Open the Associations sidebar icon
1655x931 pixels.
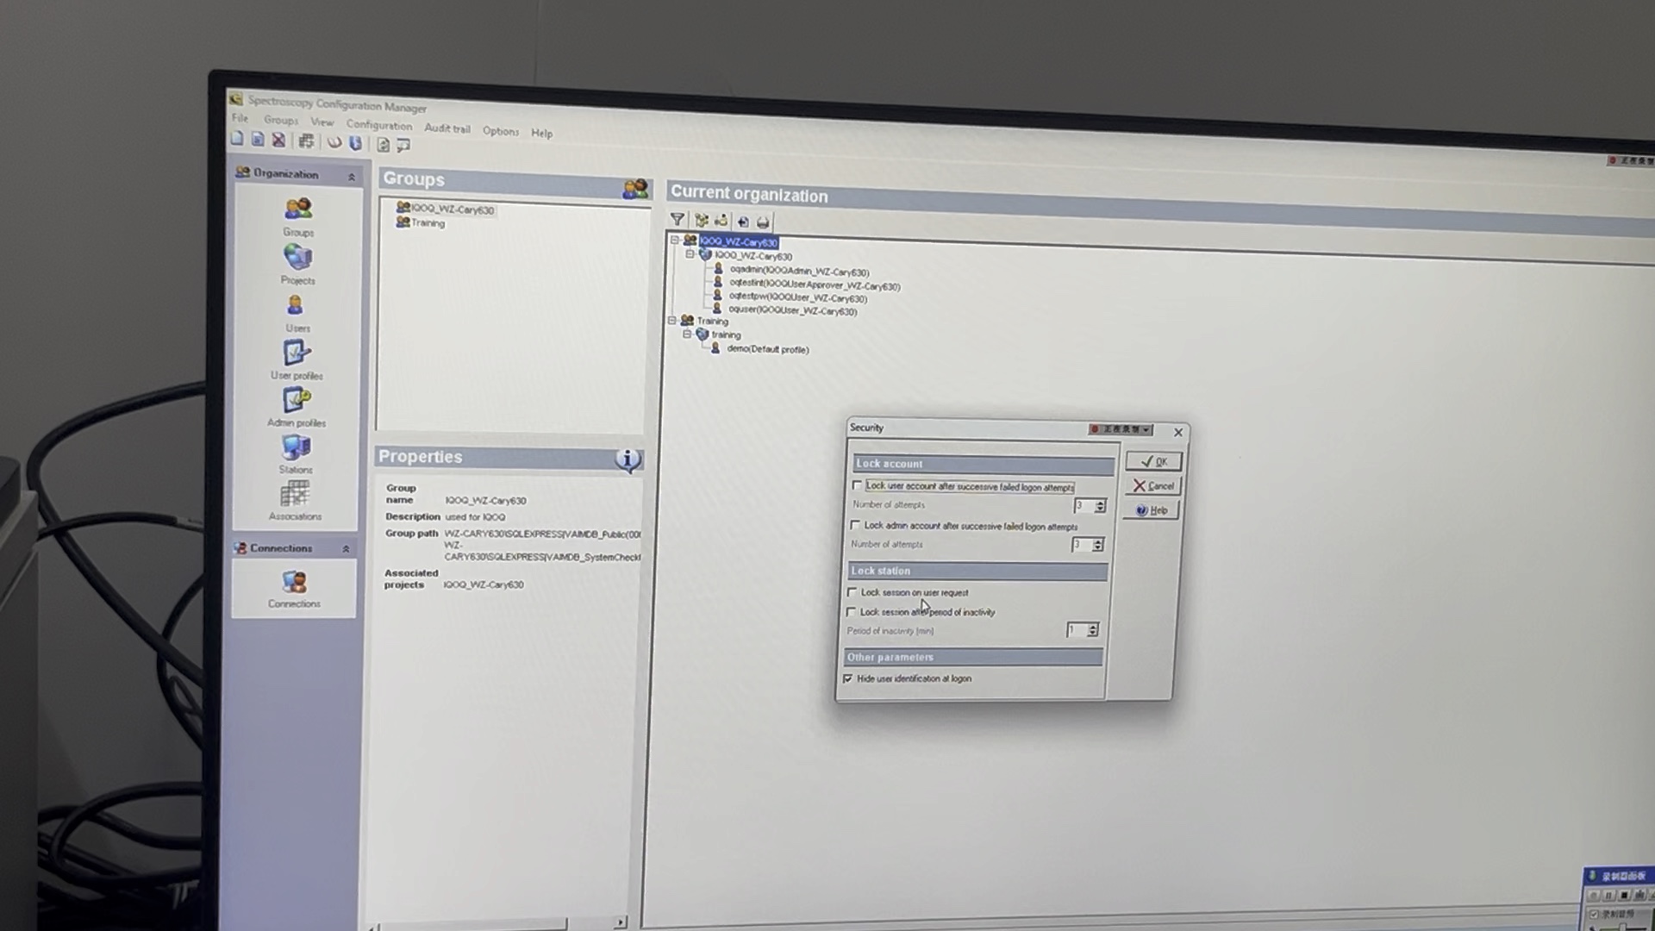[295, 494]
